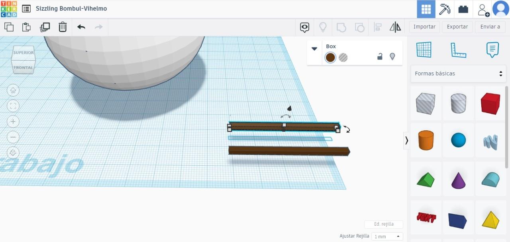
Task: Invite a collaborator with person-plus icon
Action: point(483,9)
